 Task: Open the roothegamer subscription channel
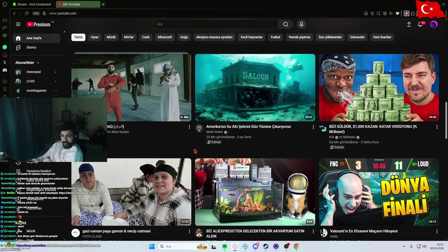click(36, 91)
